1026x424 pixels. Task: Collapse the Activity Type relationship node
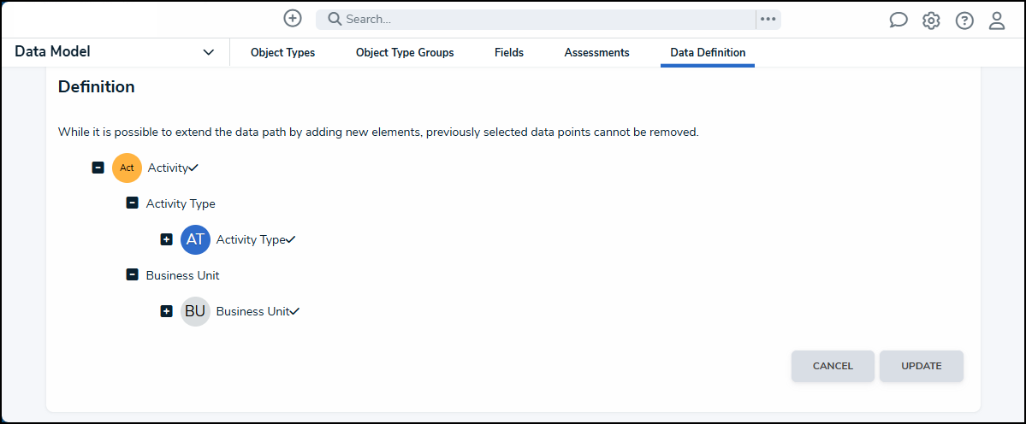click(x=132, y=203)
